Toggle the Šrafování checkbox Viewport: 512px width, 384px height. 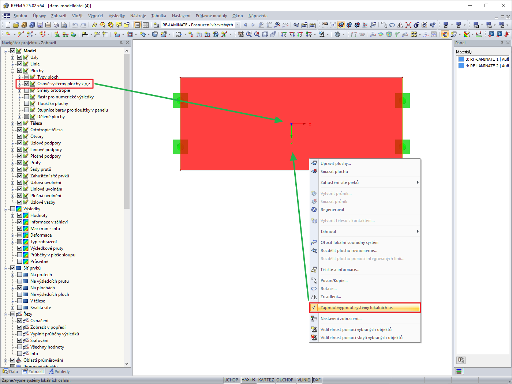[x=20, y=340]
